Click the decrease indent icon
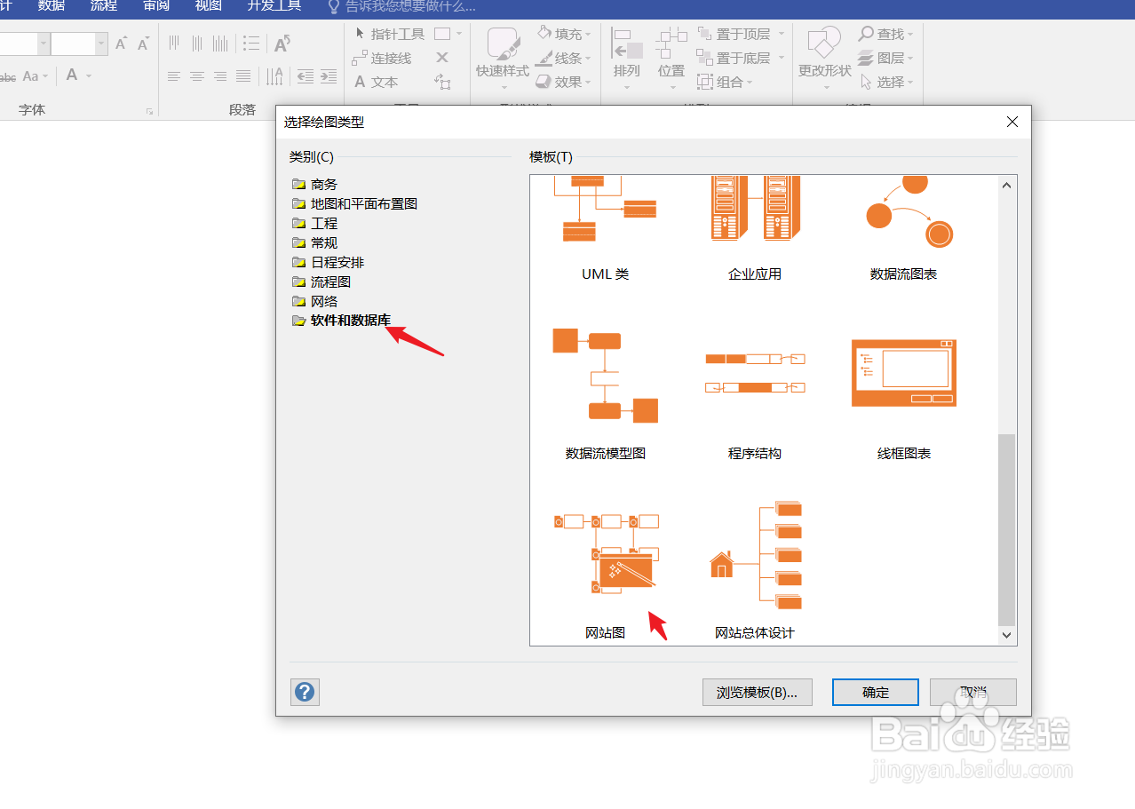Image resolution: width=1135 pixels, height=809 pixels. (306, 76)
